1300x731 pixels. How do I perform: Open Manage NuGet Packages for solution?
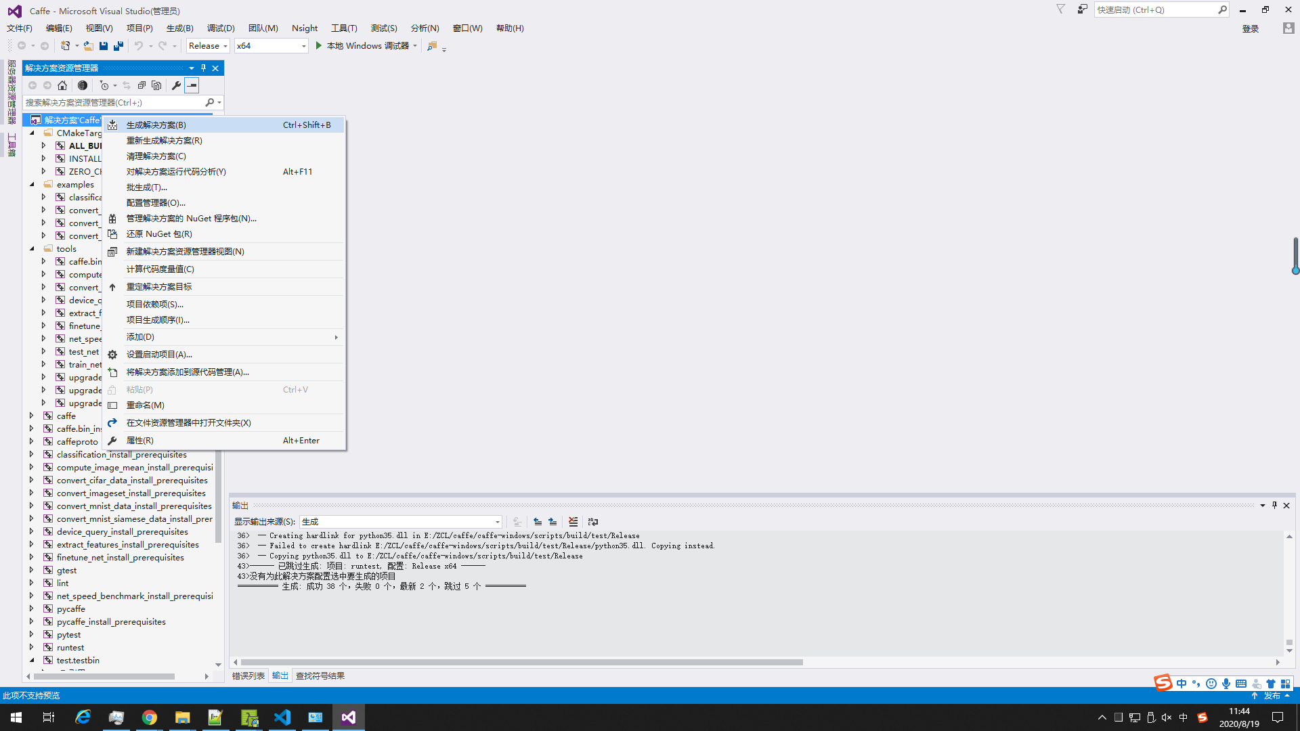click(224, 218)
